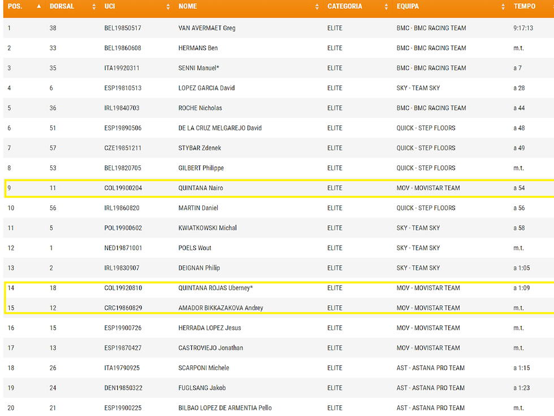This screenshot has height=416, width=554.
Task: Click UCI code CRC19860829
Action: (x=123, y=308)
